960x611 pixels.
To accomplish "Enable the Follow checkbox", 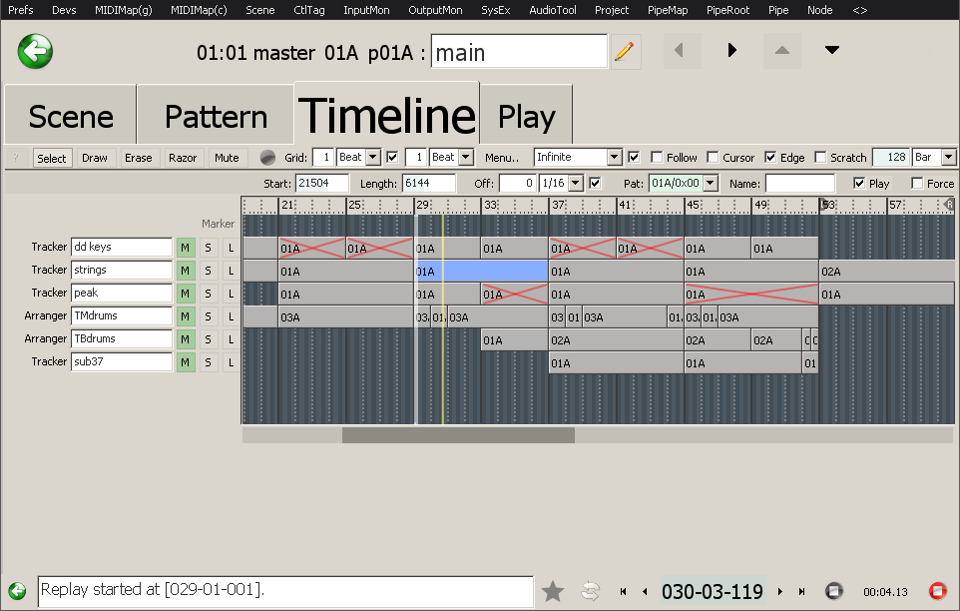I will click(x=657, y=158).
